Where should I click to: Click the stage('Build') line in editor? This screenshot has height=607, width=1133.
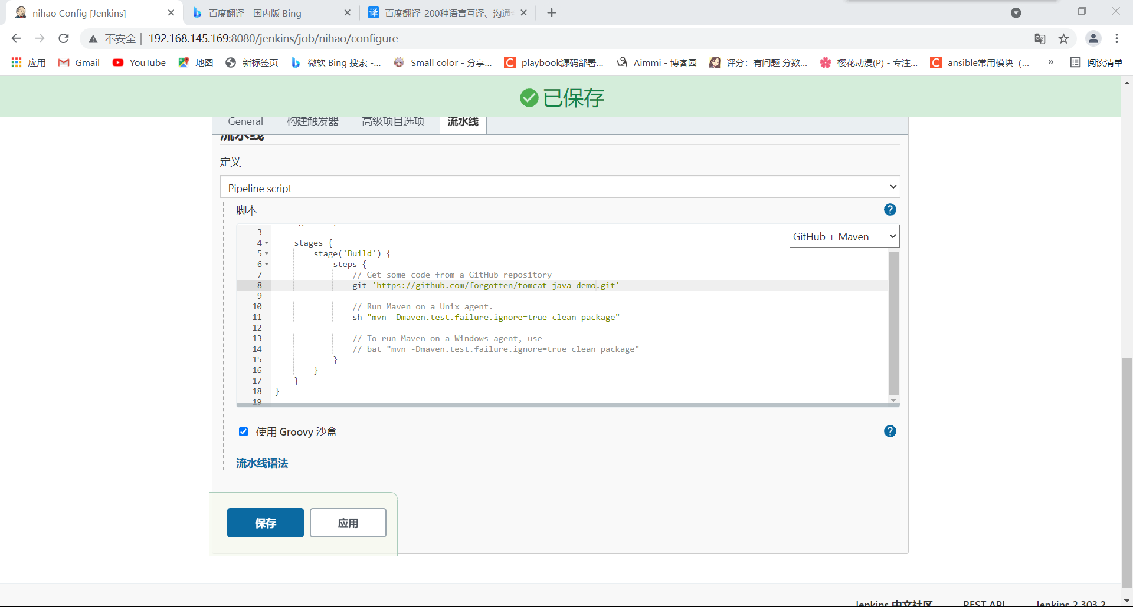[x=352, y=253]
